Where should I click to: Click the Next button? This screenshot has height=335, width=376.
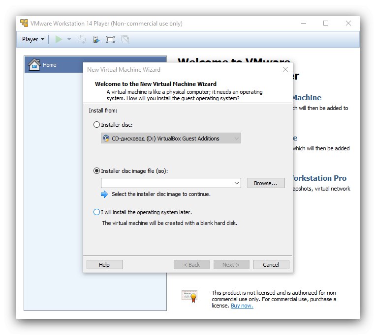(231, 265)
